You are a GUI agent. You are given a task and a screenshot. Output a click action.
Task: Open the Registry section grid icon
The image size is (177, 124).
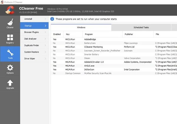pyautogui.click(x=10, y=37)
